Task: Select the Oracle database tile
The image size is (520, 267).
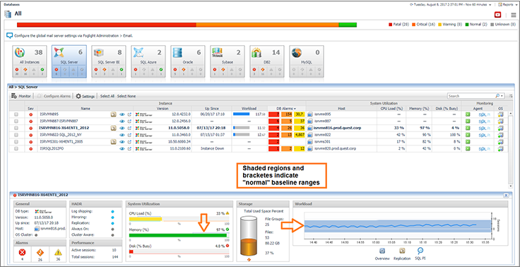Action: (188, 61)
